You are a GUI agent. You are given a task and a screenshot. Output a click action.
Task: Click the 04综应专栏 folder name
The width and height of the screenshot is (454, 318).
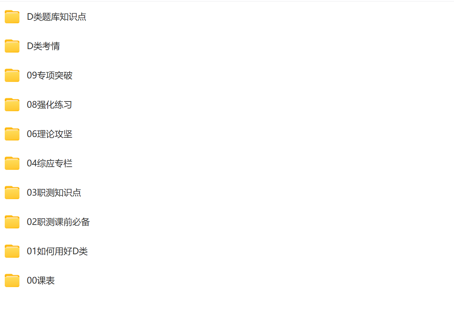50,163
